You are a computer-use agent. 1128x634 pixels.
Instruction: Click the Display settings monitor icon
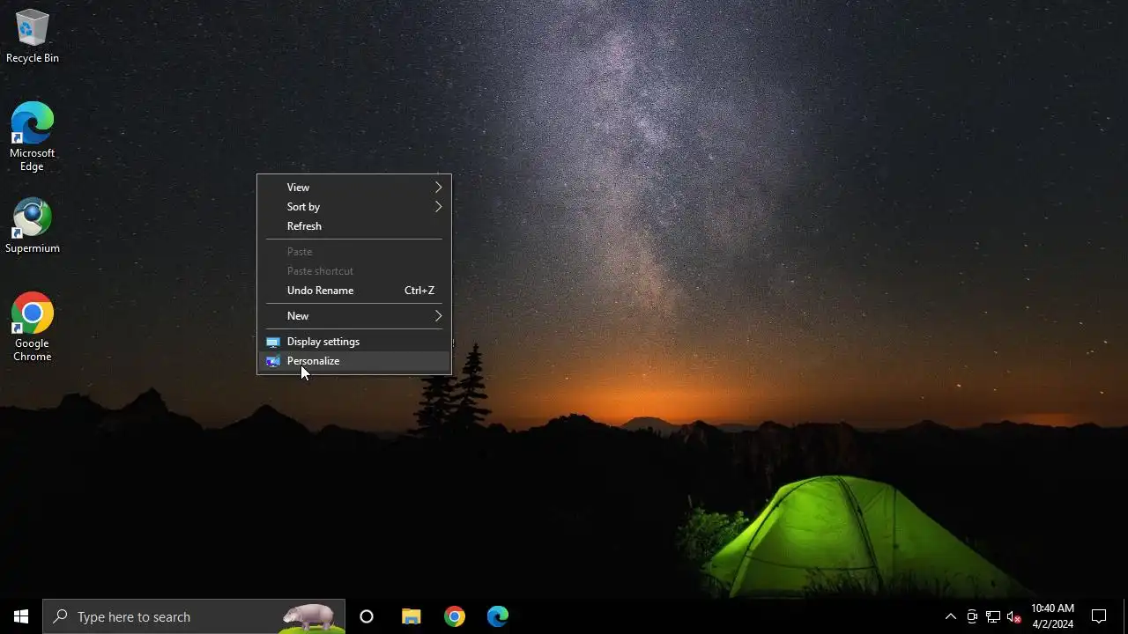[273, 342]
